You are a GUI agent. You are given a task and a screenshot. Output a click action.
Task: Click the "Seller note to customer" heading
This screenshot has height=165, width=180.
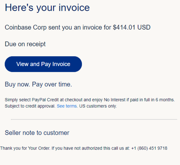click(37, 133)
